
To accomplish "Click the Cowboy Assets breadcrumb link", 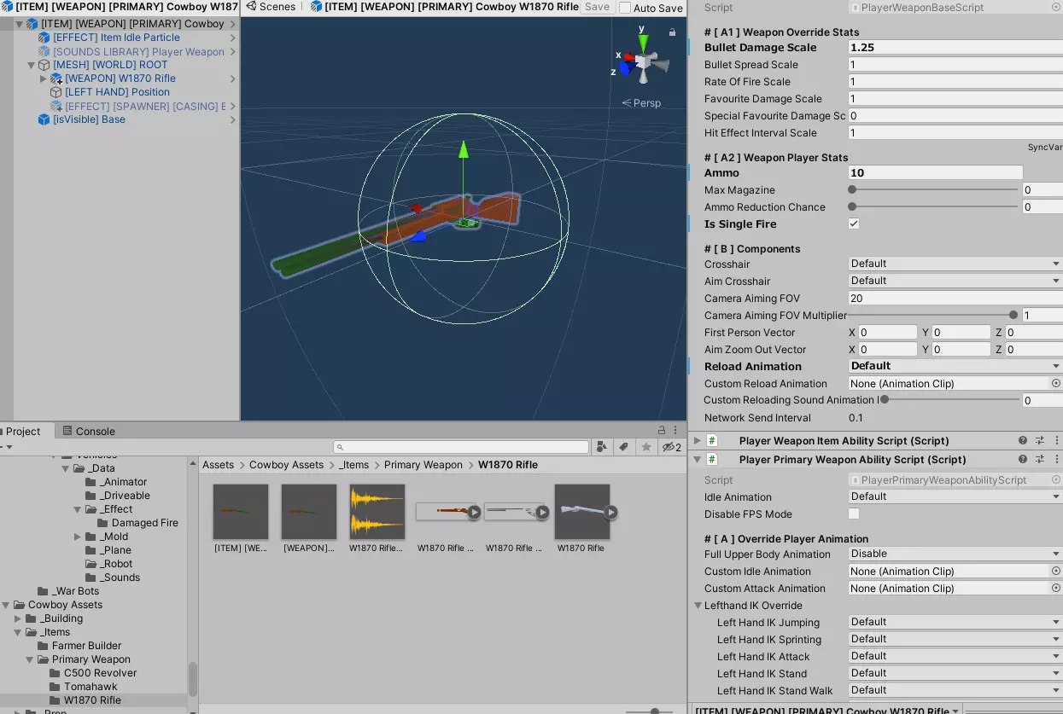I will [286, 465].
